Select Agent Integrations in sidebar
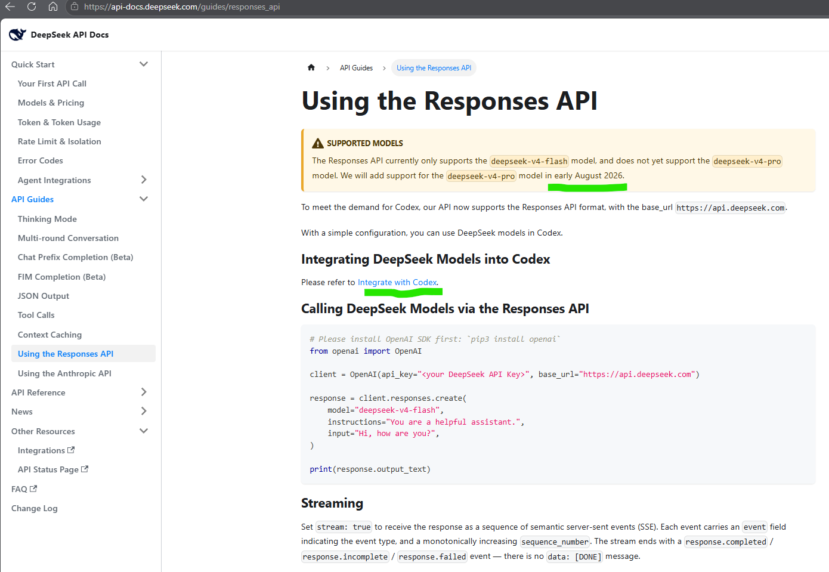This screenshot has width=829, height=572. pos(54,180)
